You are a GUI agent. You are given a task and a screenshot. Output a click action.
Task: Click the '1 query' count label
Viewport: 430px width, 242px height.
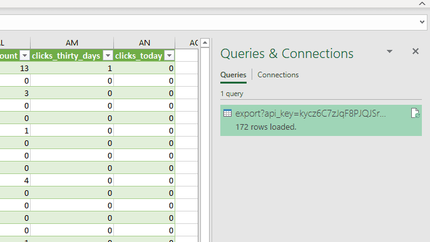tap(232, 94)
